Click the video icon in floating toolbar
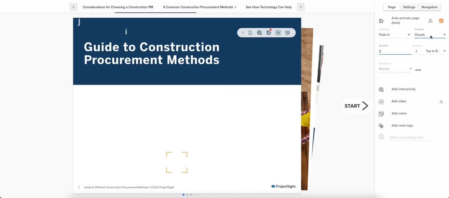The width and height of the screenshot is (449, 198). [x=278, y=33]
